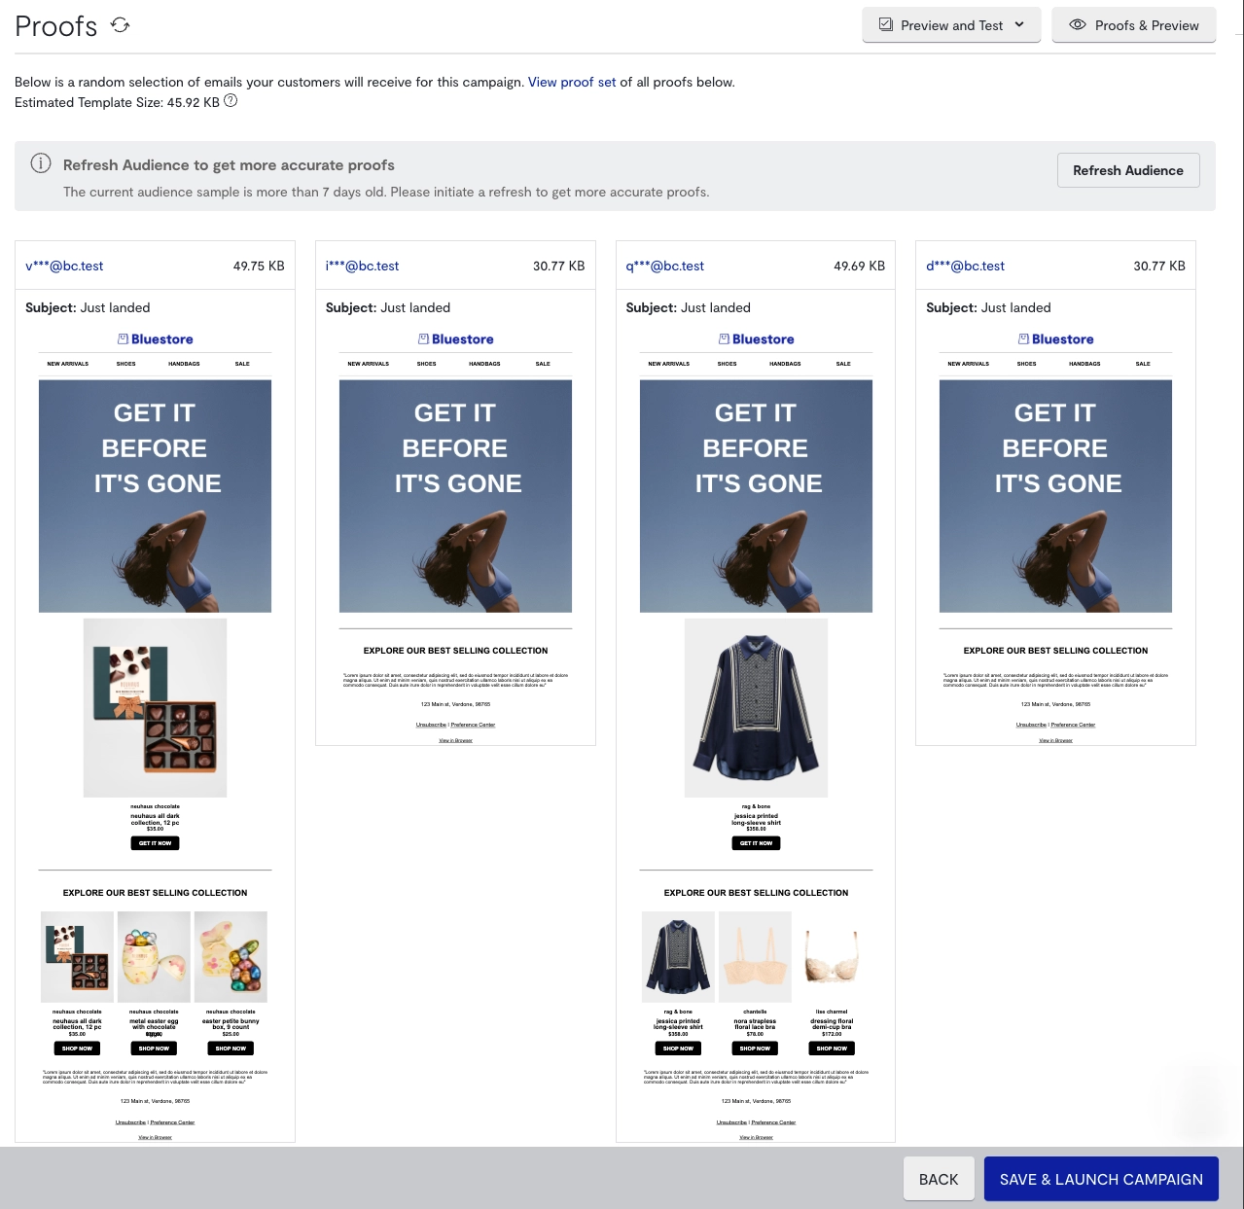Click the help icon next to Estimated Template Size
The width and height of the screenshot is (1244, 1209).
pyautogui.click(x=231, y=101)
